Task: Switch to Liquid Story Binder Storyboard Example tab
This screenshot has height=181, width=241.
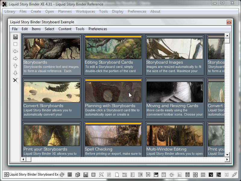Action: click(31, 175)
